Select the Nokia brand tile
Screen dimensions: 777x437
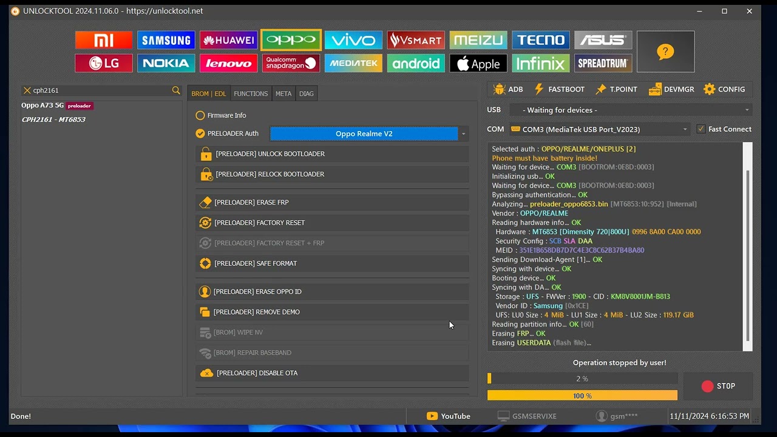166,63
